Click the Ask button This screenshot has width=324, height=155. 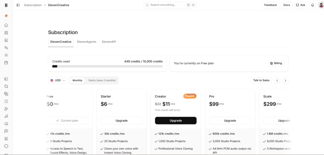tap(301, 5)
